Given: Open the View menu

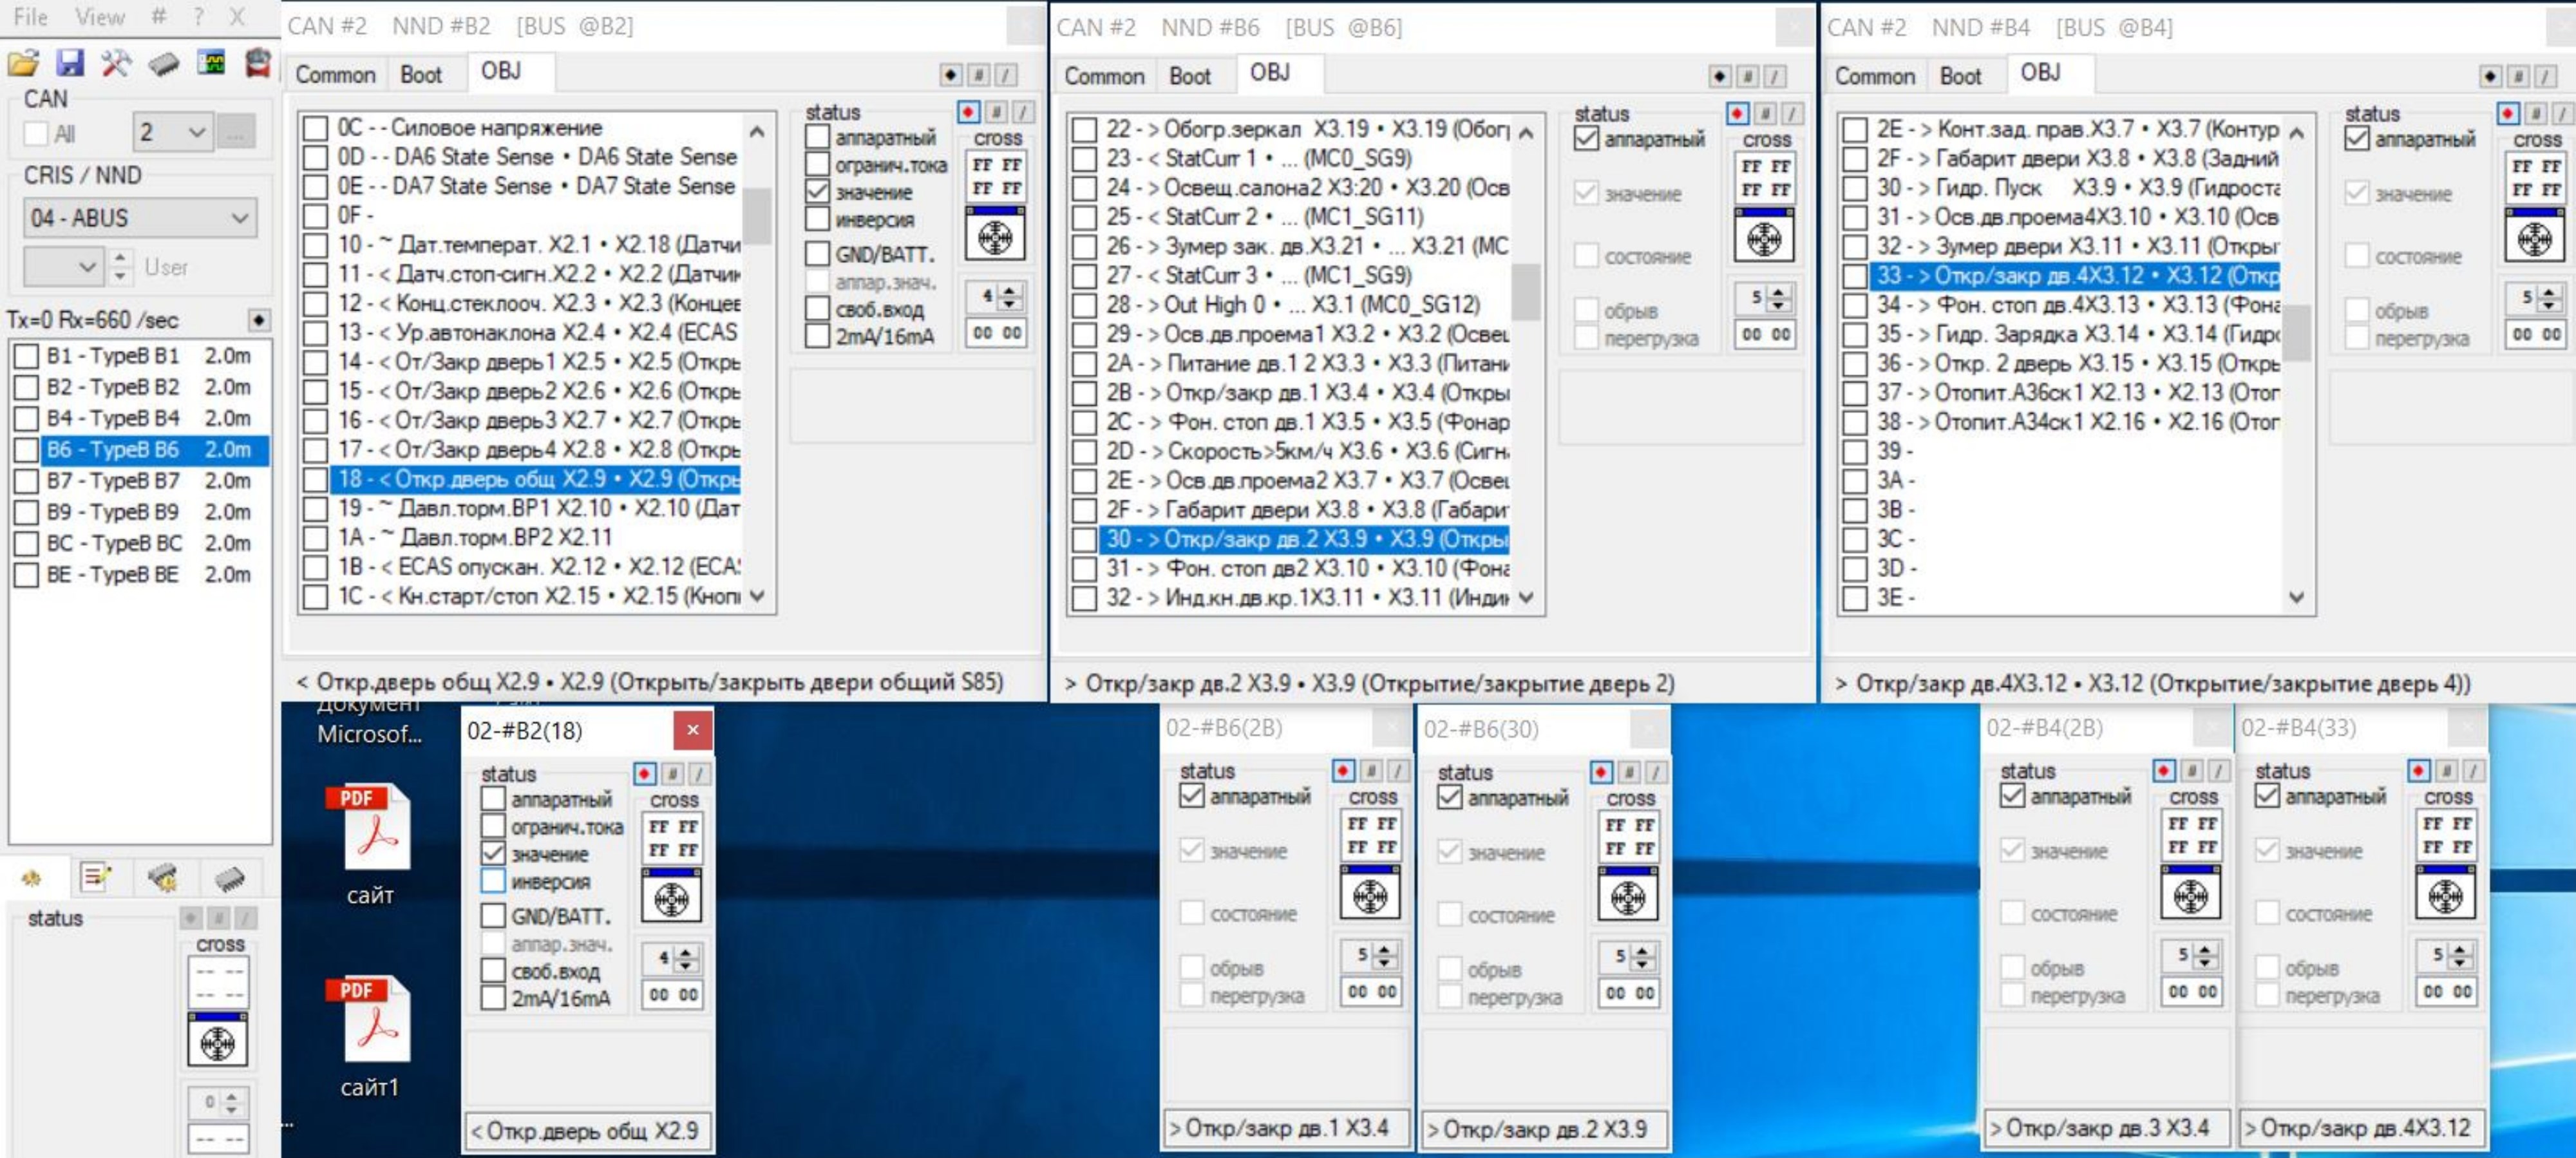Looking at the screenshot, I should coord(100,17).
